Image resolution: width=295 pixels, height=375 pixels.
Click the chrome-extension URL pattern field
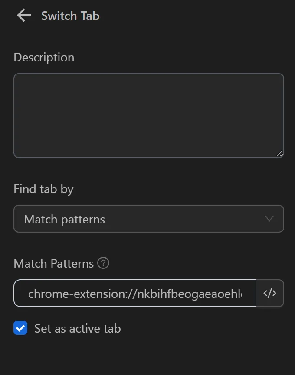[134, 293]
